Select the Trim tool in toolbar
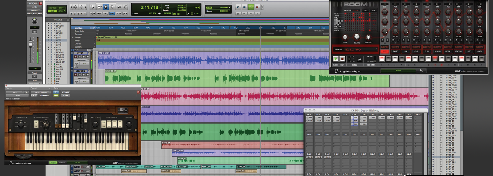Screen dimensions: 493x176 [99, 7]
